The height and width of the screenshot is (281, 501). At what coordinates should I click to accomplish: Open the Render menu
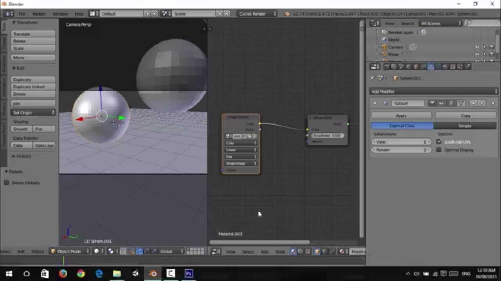point(39,14)
